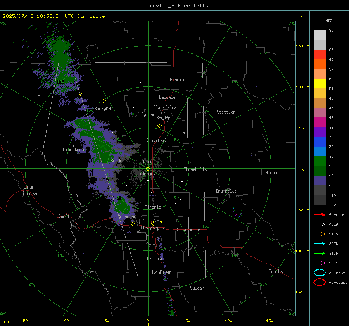The image size is (349, 326).
Task: Click the slate-purple swatch above 0 dBZ
Action: (320, 181)
